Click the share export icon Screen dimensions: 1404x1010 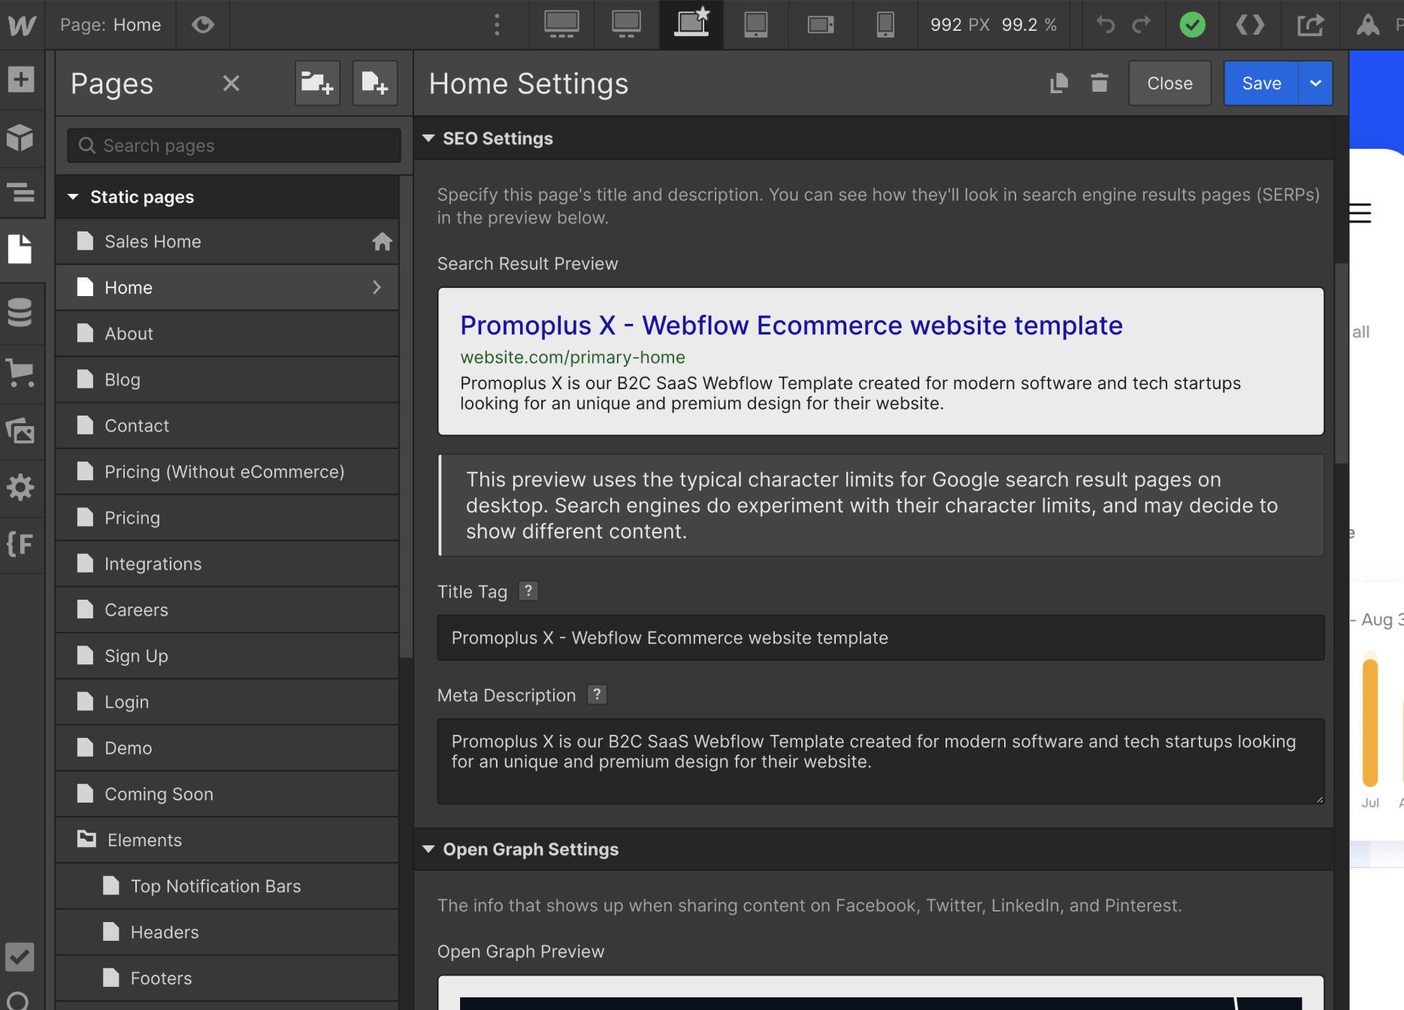point(1310,25)
